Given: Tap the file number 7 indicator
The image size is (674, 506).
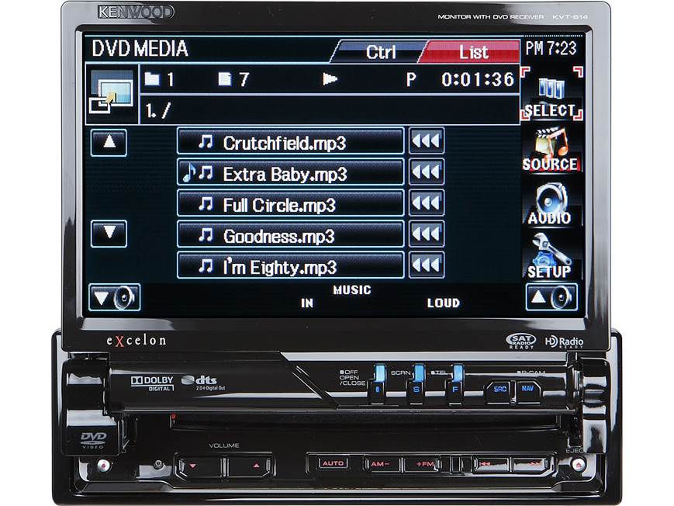Looking at the screenshot, I should point(233,80).
